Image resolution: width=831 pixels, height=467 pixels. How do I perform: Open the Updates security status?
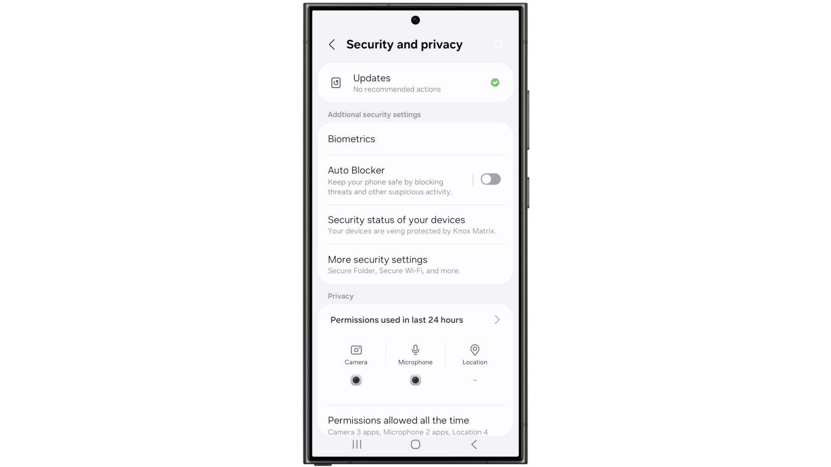point(415,83)
